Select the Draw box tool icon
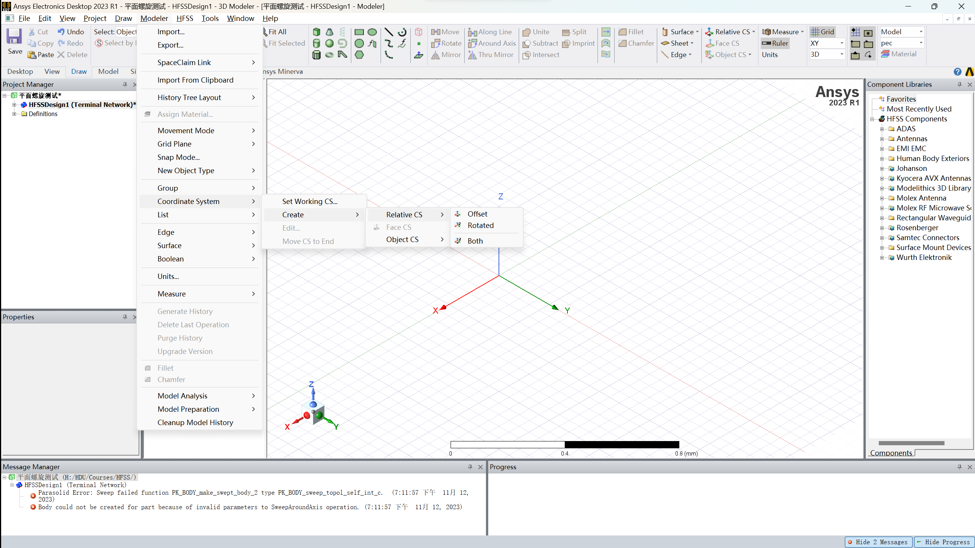 316,32
